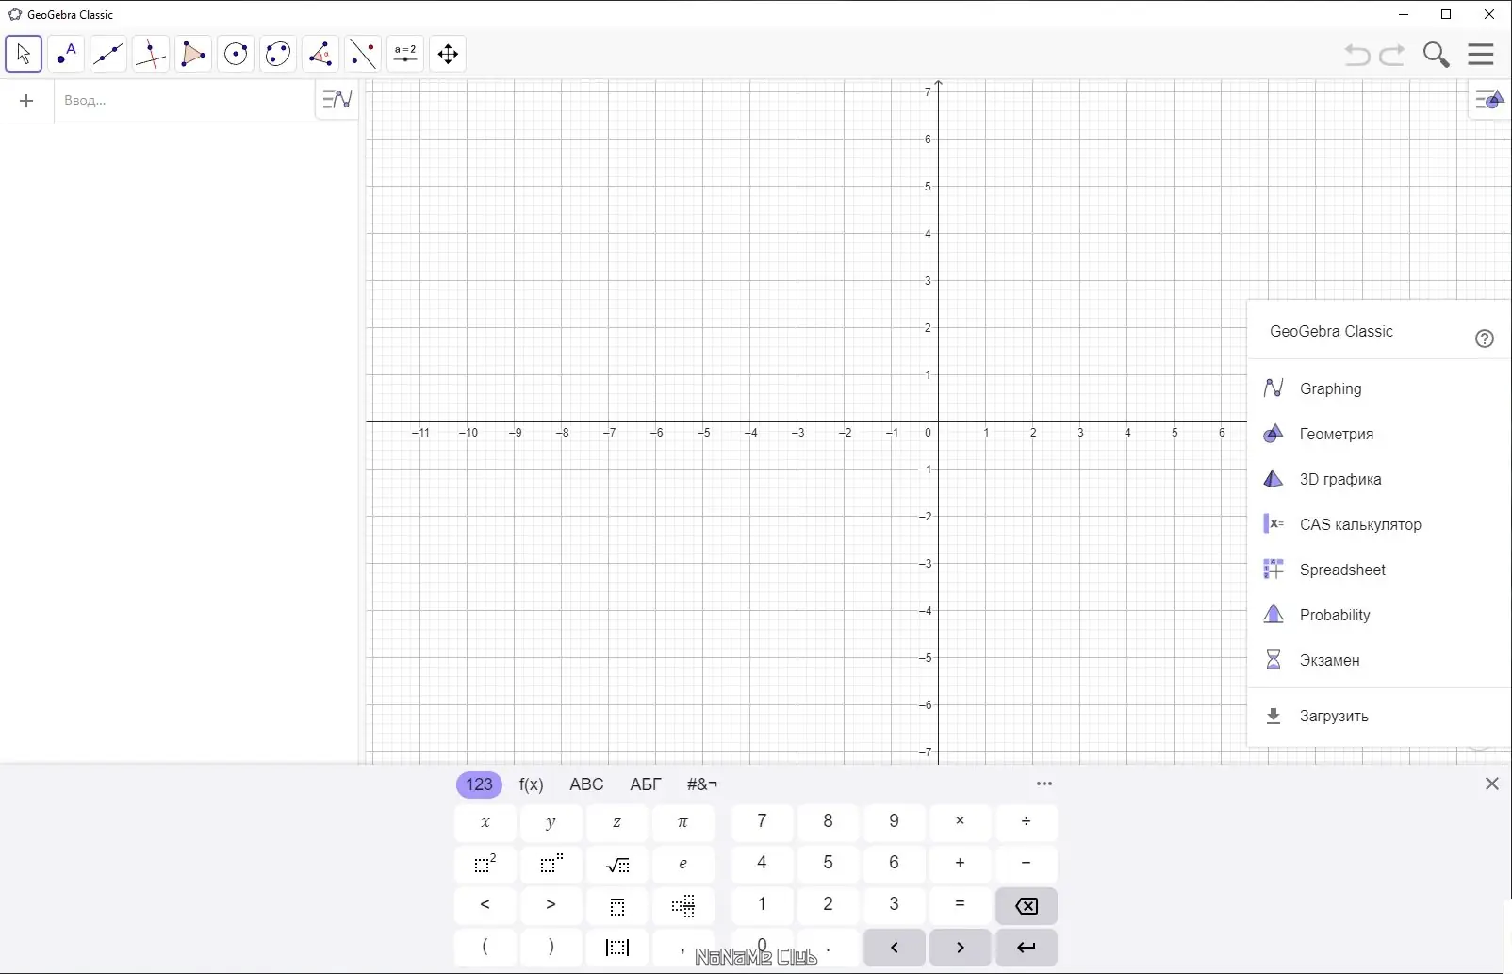
Task: Select the Angle tool
Action: pyautogui.click(x=320, y=54)
